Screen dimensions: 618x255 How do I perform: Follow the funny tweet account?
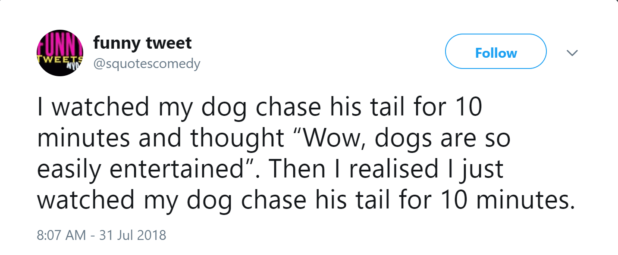pos(495,52)
